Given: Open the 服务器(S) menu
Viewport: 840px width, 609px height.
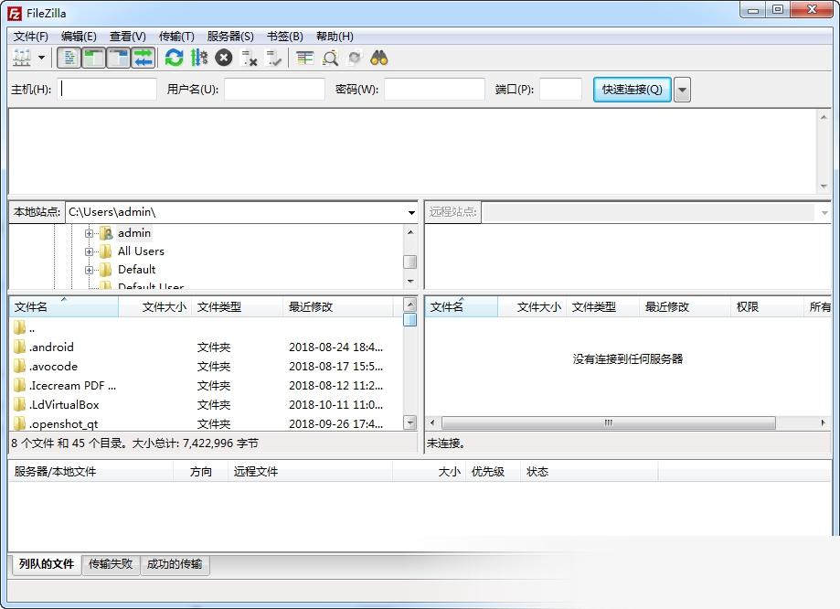Looking at the screenshot, I should click(x=230, y=36).
